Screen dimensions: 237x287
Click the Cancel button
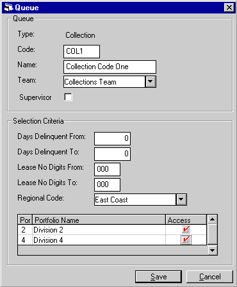[209, 277]
